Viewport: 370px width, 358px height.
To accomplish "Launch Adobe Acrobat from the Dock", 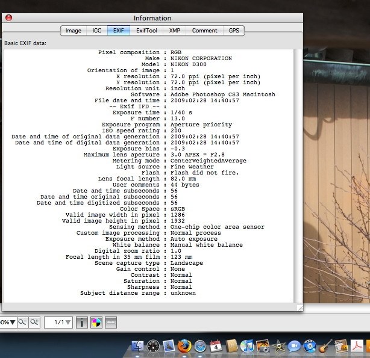I will (x=357, y=346).
